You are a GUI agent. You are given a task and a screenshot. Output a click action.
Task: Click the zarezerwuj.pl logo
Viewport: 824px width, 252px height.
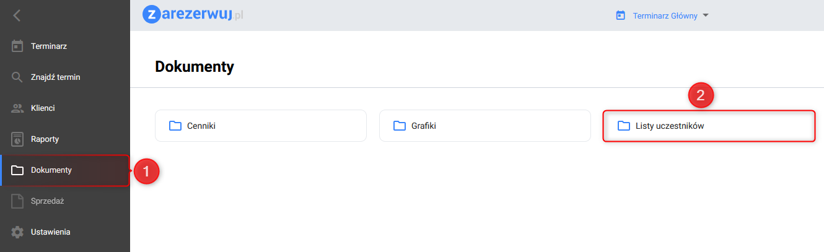193,14
